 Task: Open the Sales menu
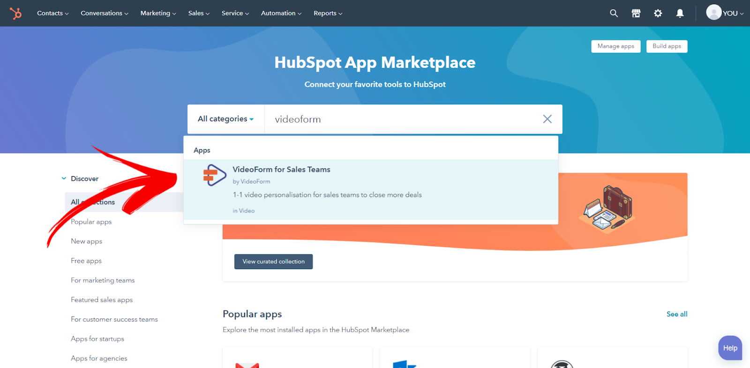(199, 13)
